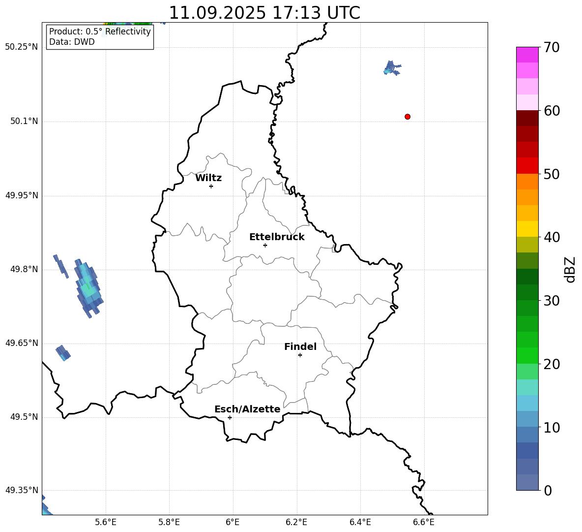Click the light blue swatch between 10 and 20 dBZ
582x532 pixels.
527,403
